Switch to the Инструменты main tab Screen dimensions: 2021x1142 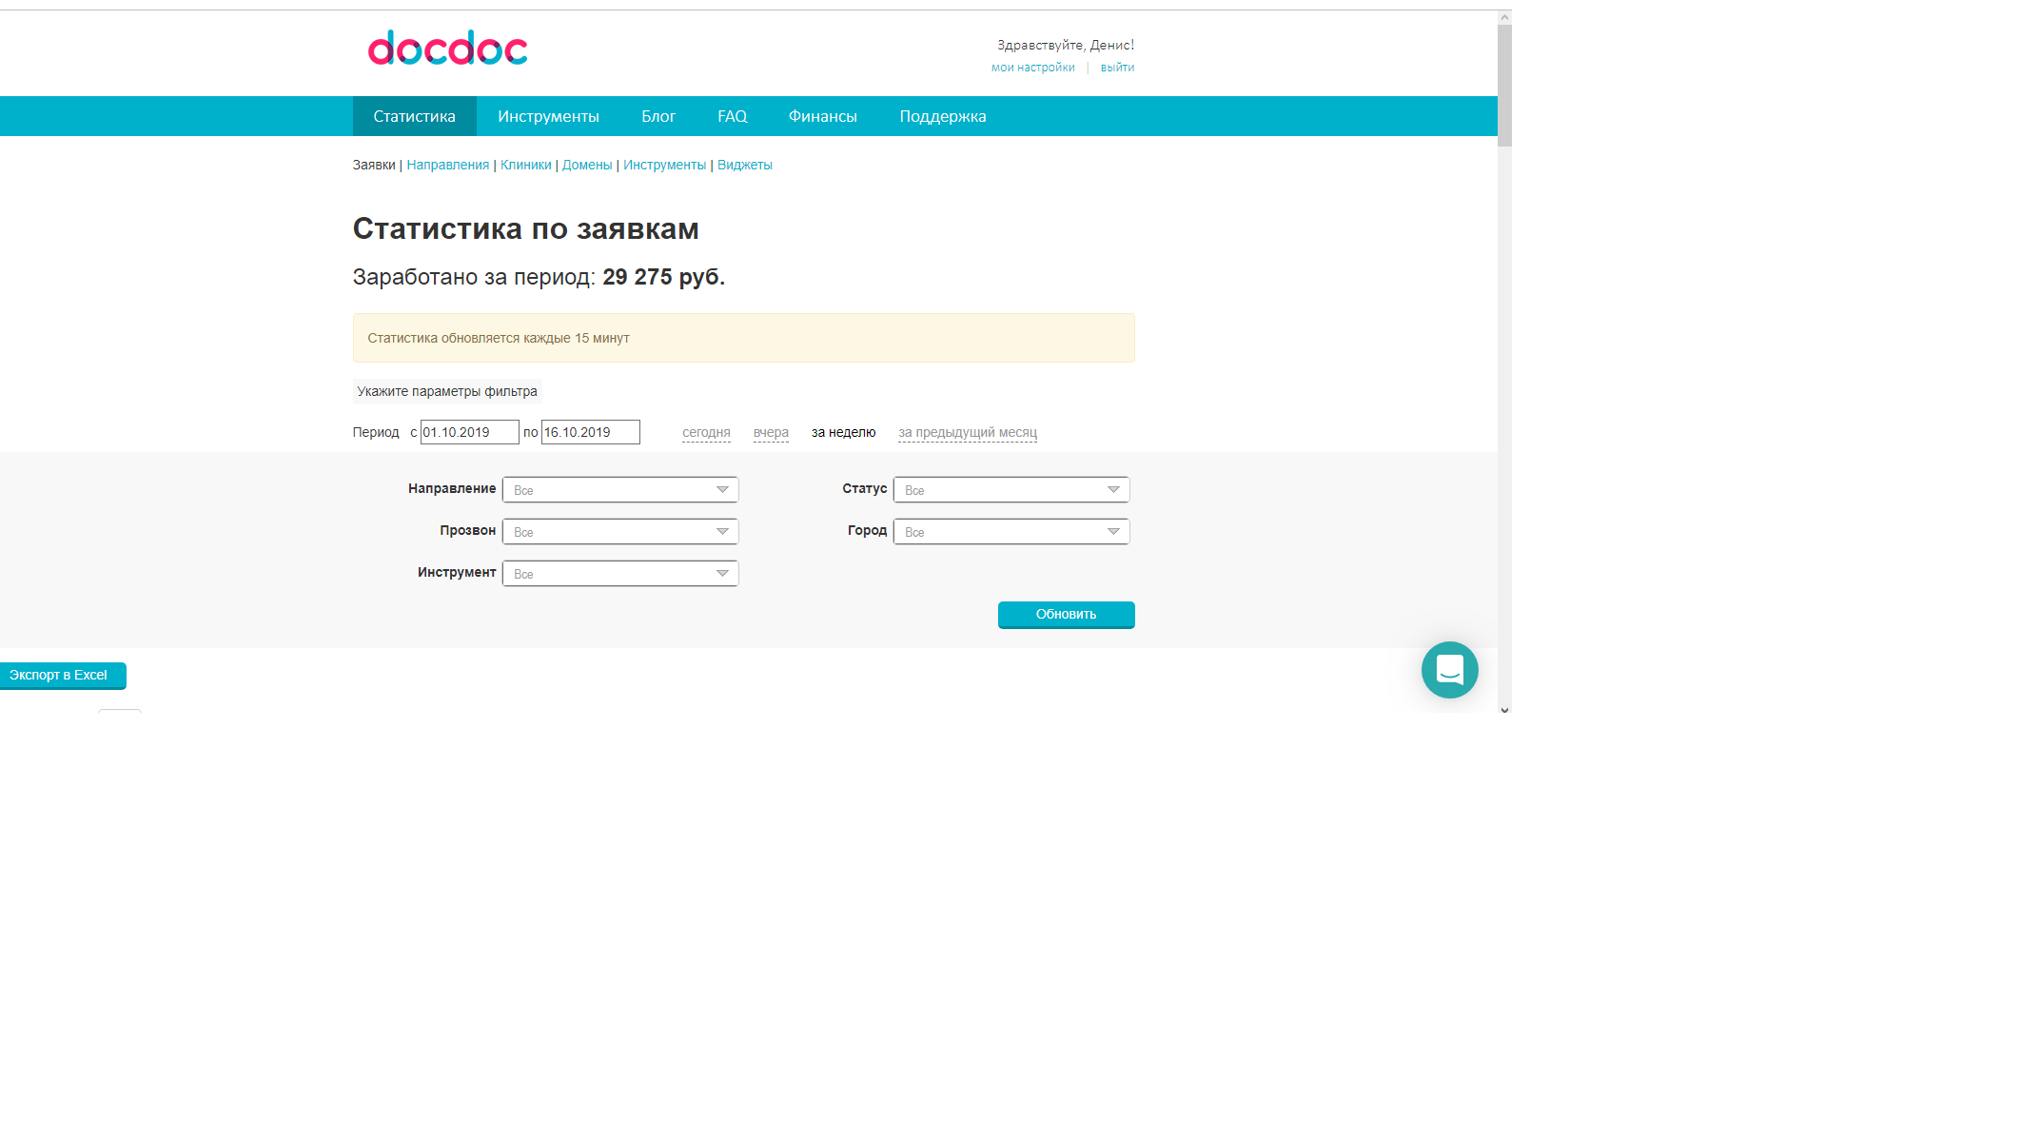point(548,116)
